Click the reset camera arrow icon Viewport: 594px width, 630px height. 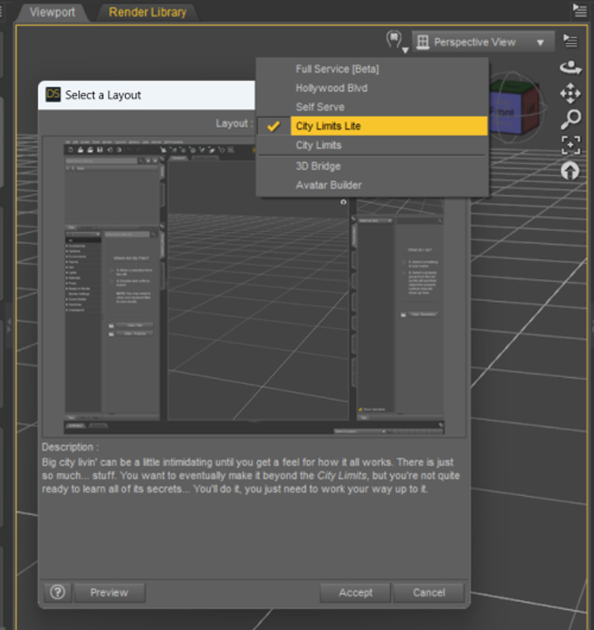[x=570, y=171]
